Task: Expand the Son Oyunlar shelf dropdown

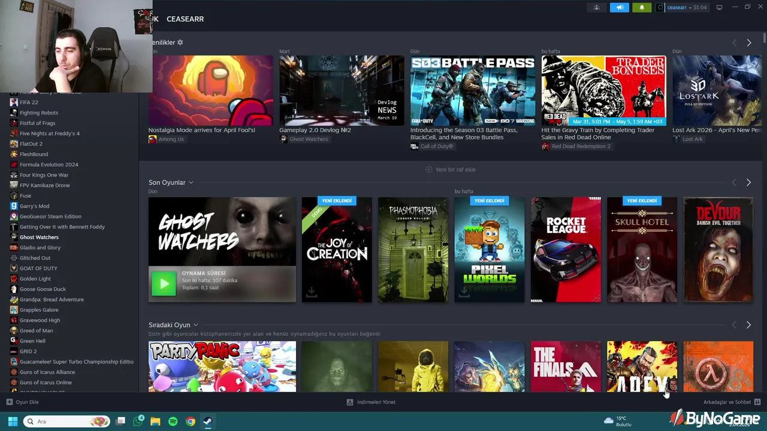Action: 191,183
